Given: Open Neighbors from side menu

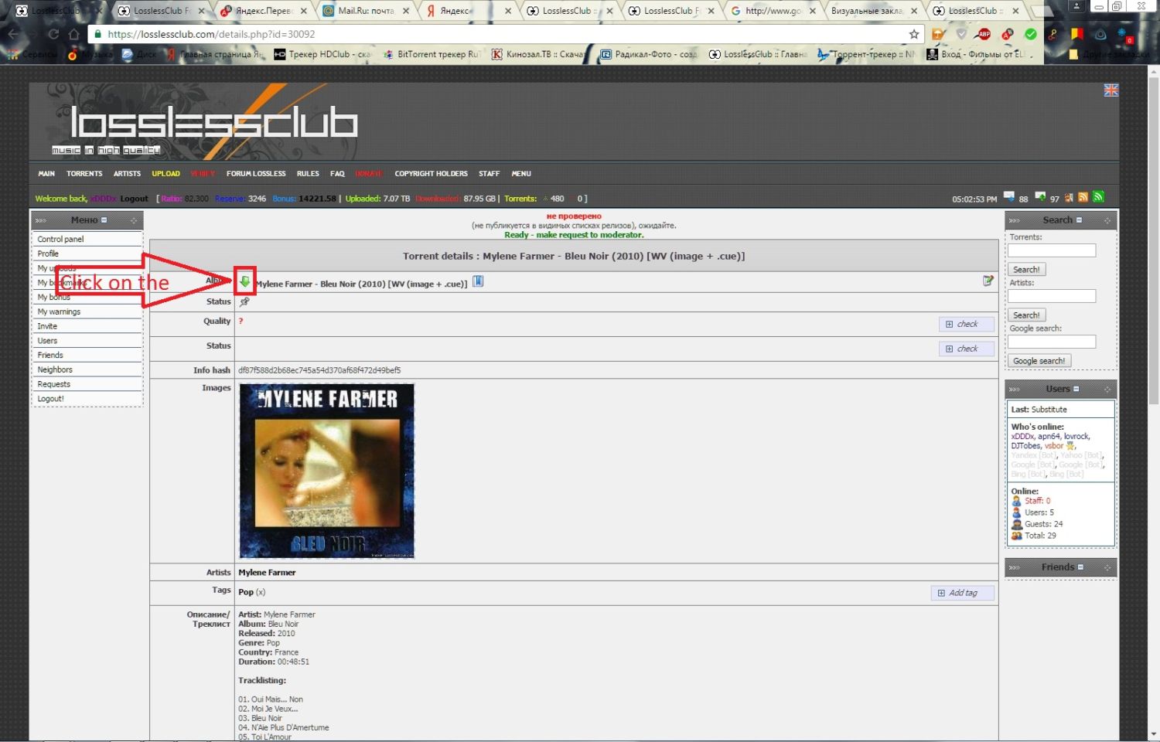Looking at the screenshot, I should pos(55,370).
